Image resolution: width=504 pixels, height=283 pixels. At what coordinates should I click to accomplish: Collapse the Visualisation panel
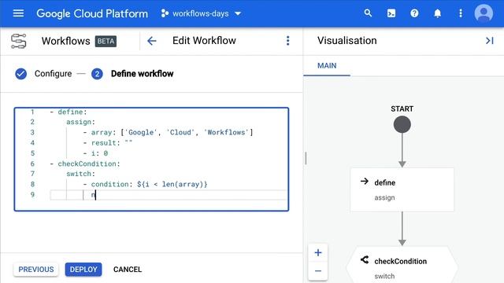point(489,41)
